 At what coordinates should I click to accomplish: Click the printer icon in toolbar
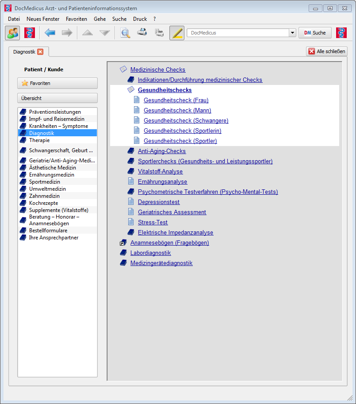[142, 32]
